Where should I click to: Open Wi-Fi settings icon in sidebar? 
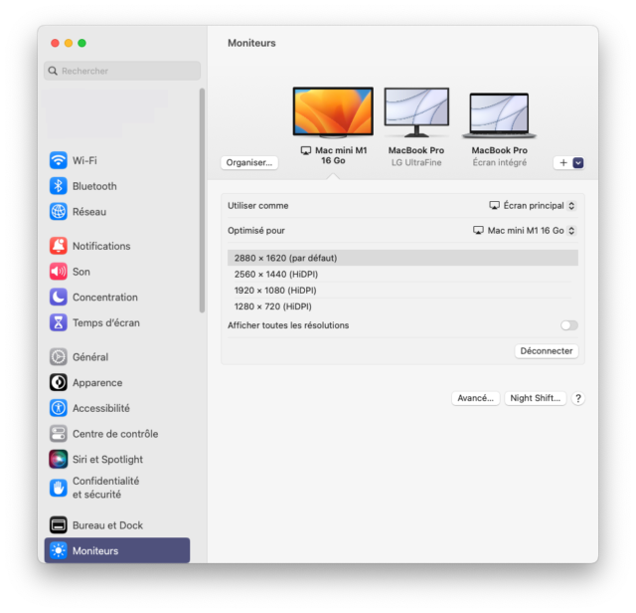[59, 160]
